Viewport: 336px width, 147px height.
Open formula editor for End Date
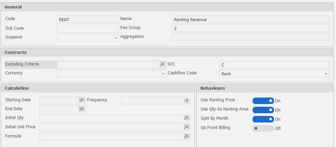pos(81,109)
